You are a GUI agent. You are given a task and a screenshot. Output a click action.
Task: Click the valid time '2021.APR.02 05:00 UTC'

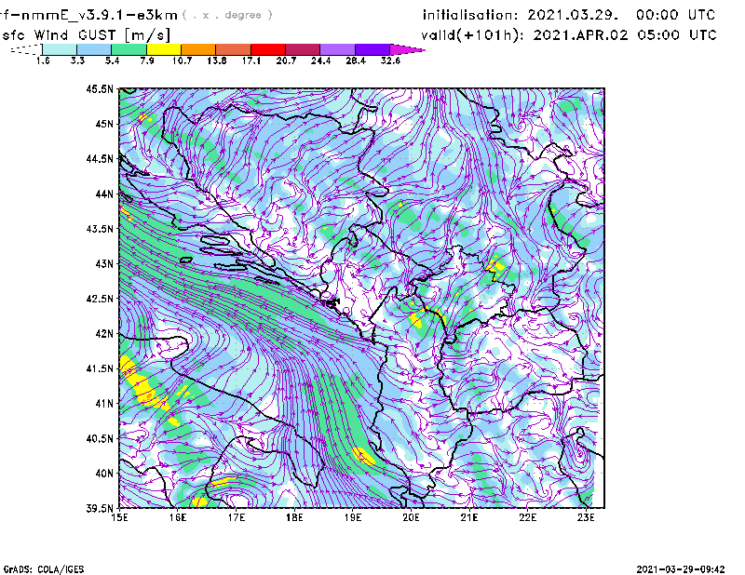(625, 35)
